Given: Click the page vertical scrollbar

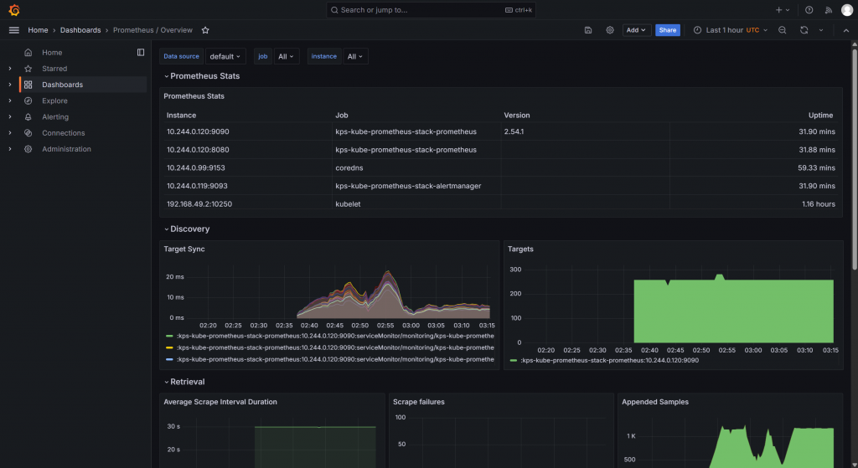Looking at the screenshot, I should coord(854,158).
